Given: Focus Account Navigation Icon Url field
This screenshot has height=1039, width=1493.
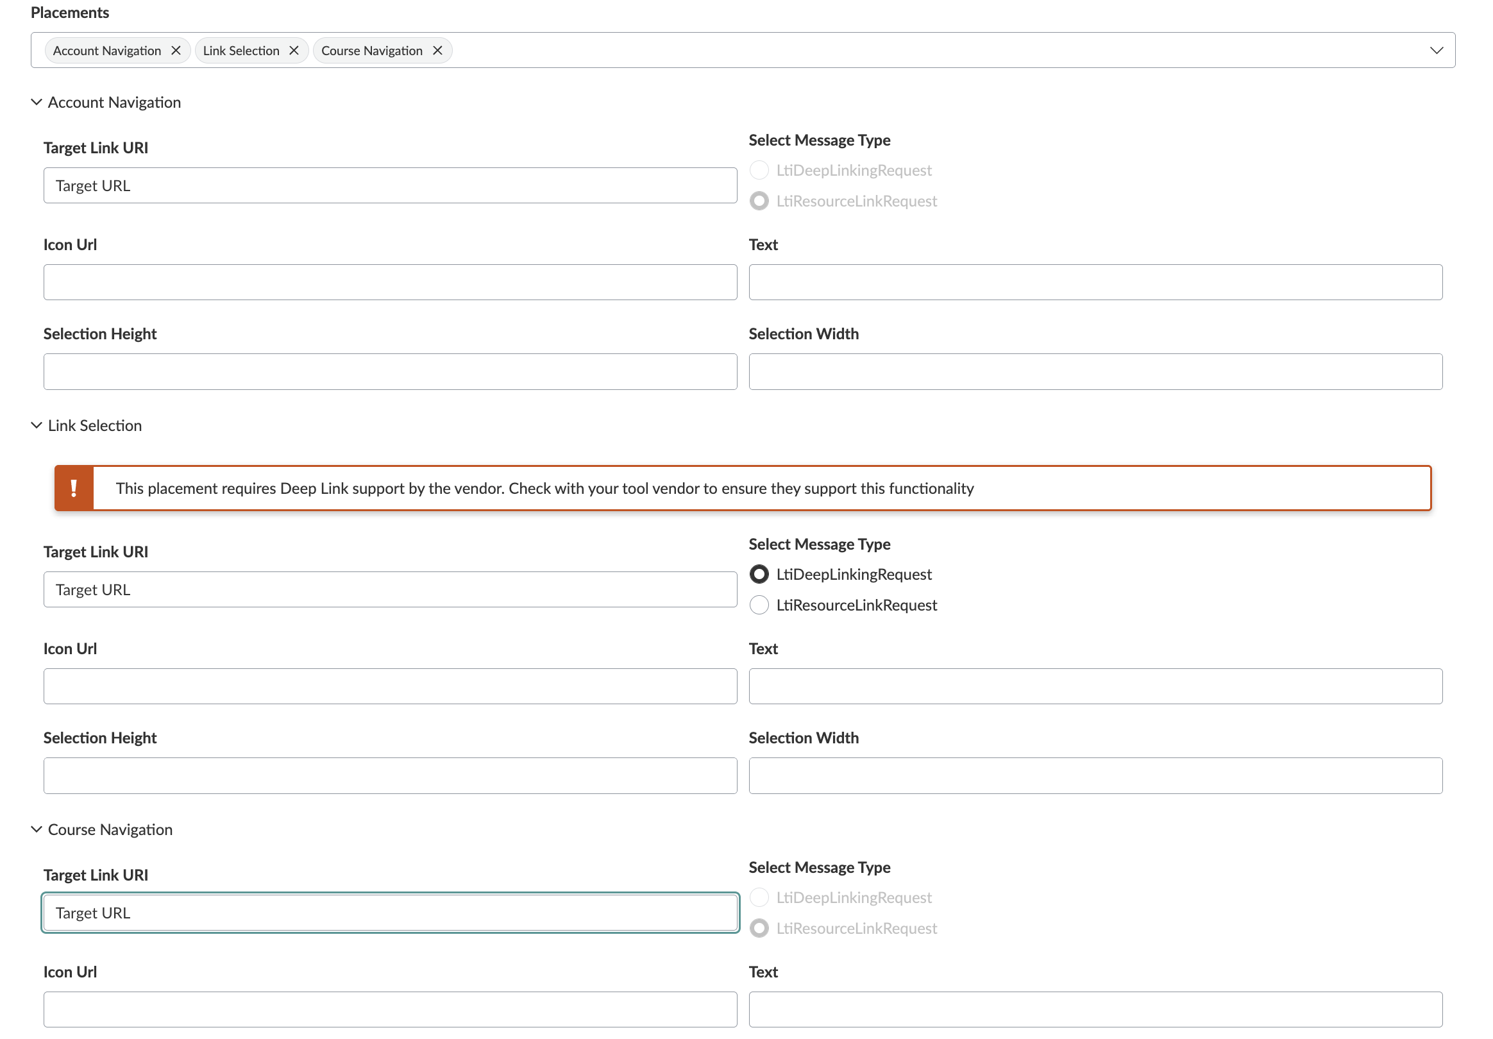Looking at the screenshot, I should click(390, 282).
